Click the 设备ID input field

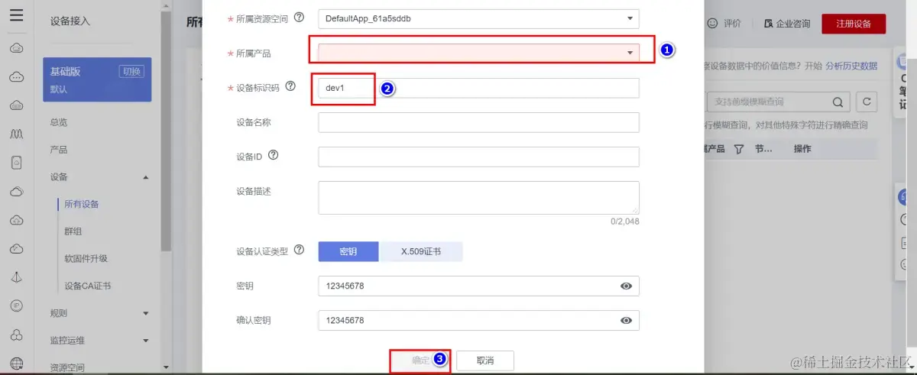(x=478, y=157)
